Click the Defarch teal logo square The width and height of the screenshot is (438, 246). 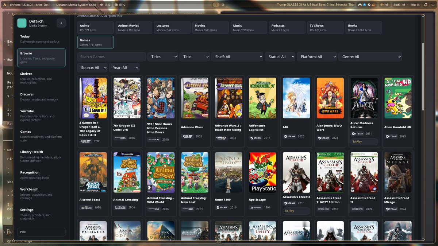22,23
